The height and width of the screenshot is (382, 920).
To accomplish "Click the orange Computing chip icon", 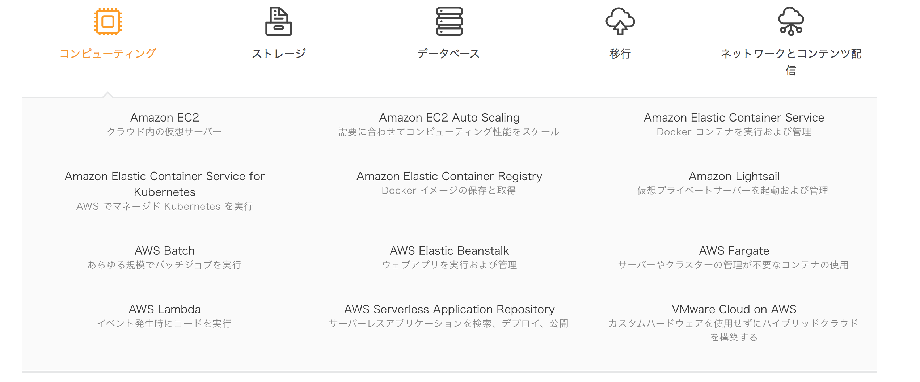I will tap(107, 22).
